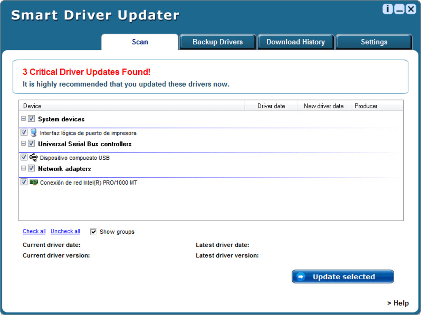The image size is (421, 315).
Task: Click the printer port device icon
Action: 33,133
